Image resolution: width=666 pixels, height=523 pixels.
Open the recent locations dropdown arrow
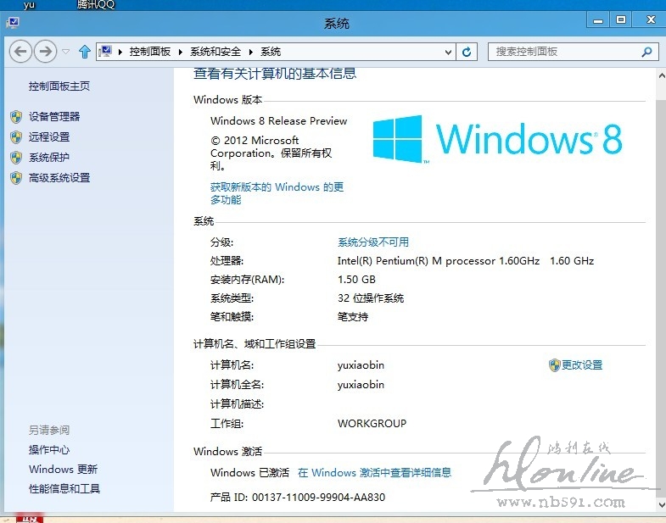tap(66, 52)
